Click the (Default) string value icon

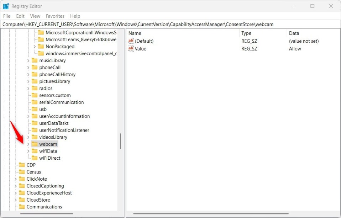131,41
